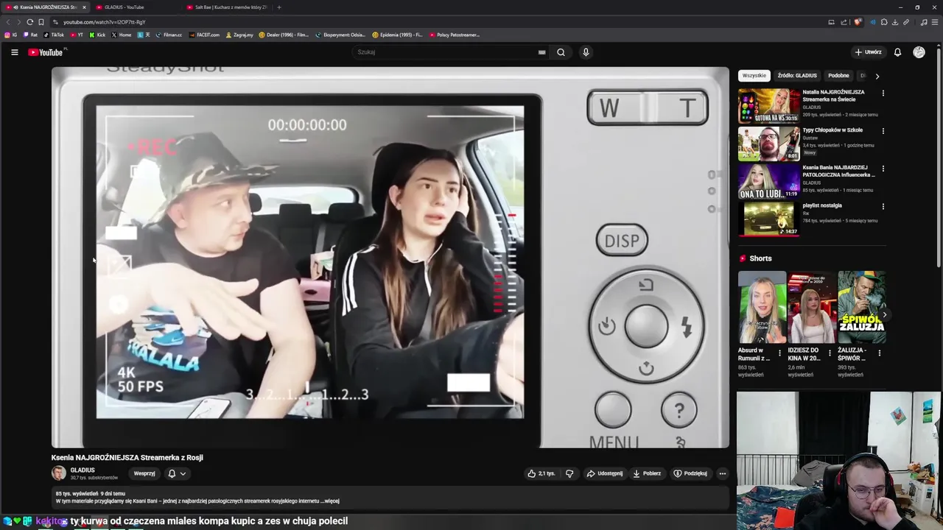The height and width of the screenshot is (530, 943).
Task: Open YouTube notifications bell
Action: coord(897,52)
